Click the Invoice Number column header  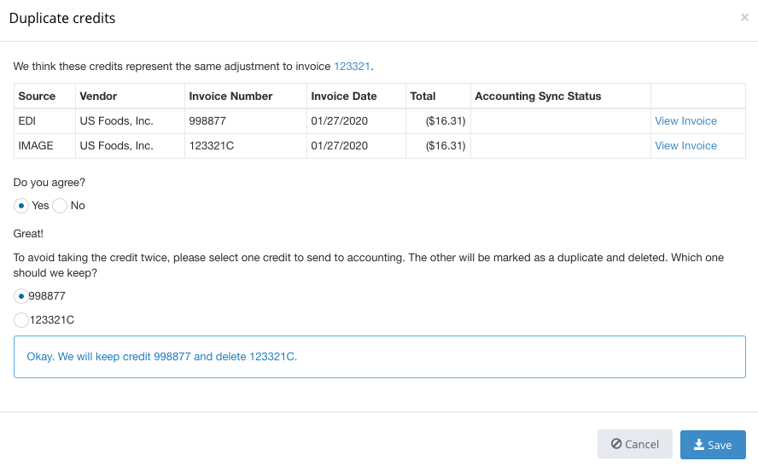pos(230,96)
